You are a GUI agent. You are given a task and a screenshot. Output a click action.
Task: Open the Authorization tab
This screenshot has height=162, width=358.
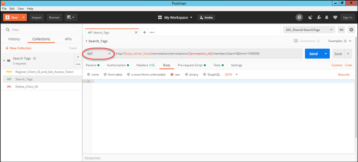pos(118,65)
